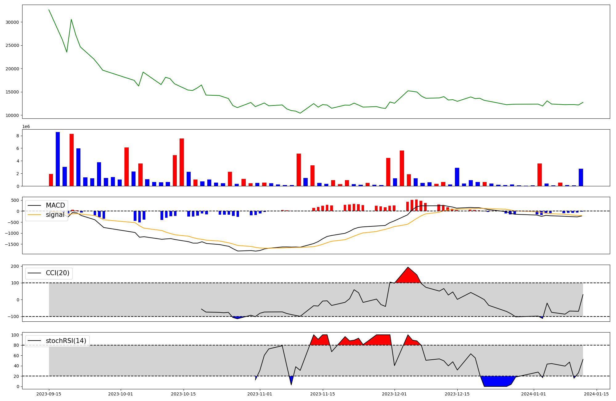This screenshot has width=616, height=401.
Task: Click the 1e6 volume scale label
Action: coord(26,126)
